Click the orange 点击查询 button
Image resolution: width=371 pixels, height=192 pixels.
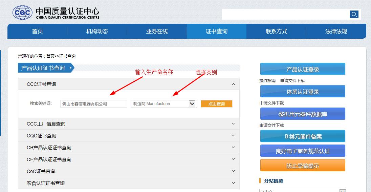point(217,104)
